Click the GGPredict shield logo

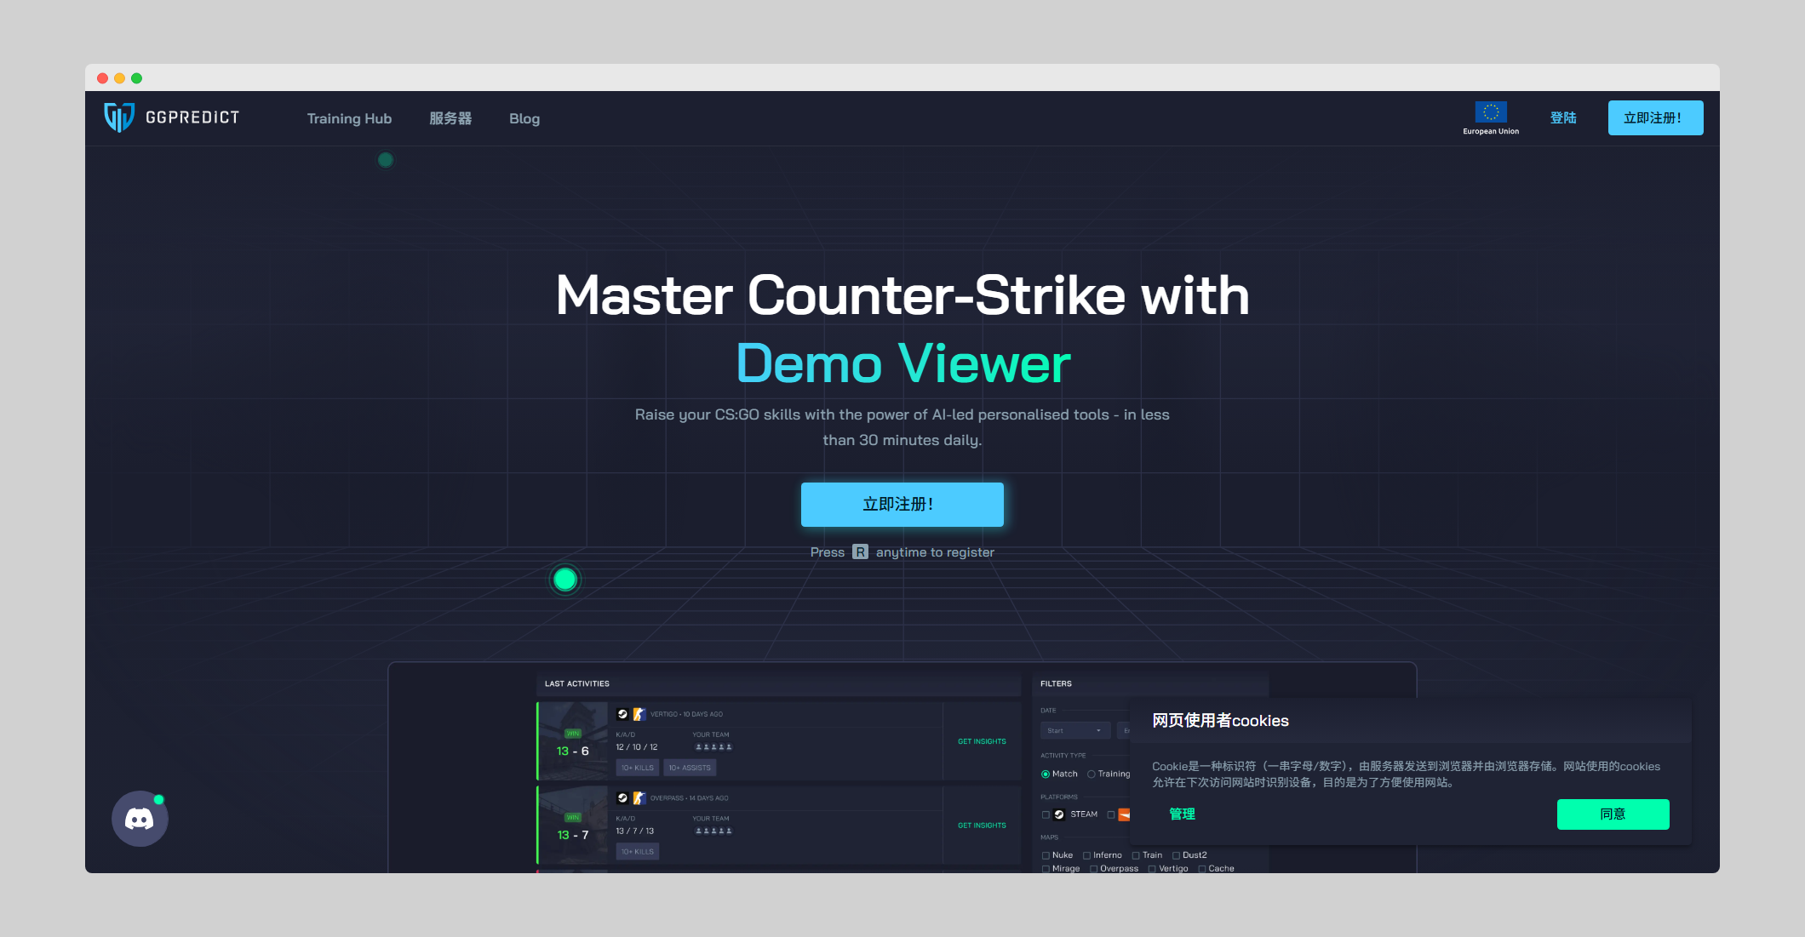point(119,117)
